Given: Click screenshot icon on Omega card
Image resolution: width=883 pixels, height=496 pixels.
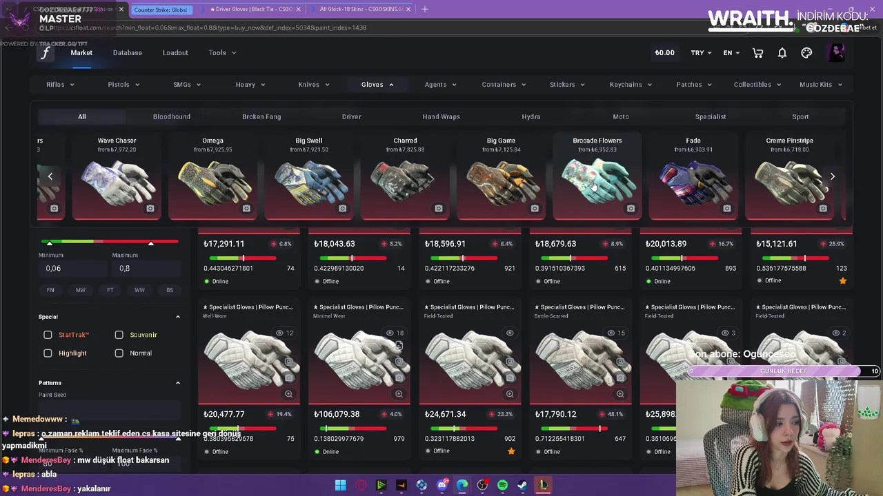Looking at the screenshot, I should tap(246, 208).
